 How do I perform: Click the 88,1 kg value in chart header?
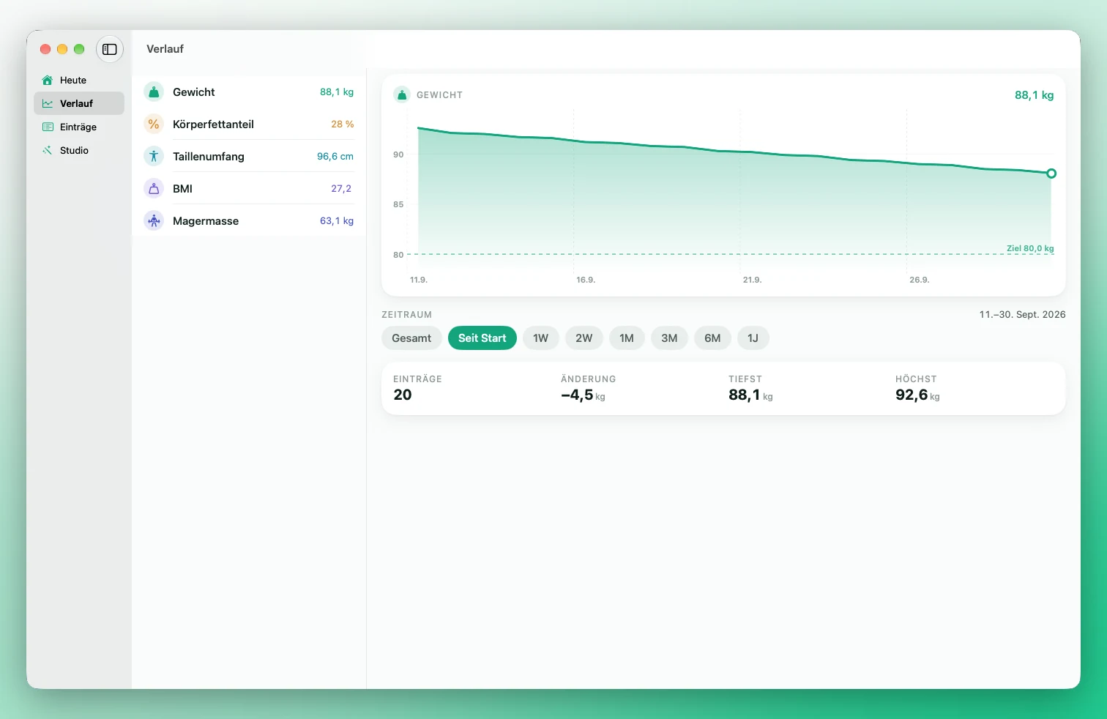coord(1034,95)
